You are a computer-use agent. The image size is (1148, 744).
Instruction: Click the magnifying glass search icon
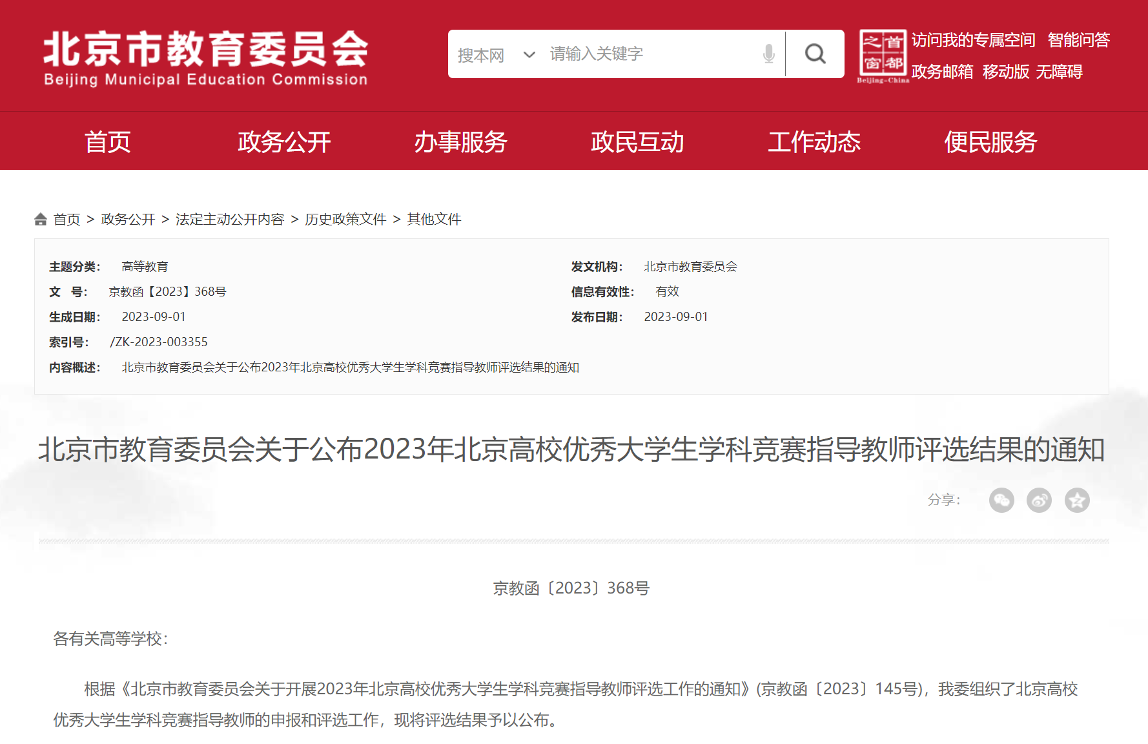coord(815,54)
